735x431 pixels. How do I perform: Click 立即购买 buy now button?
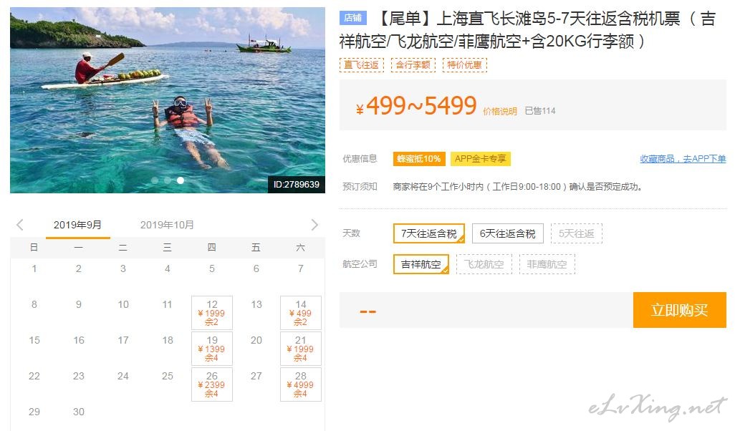pos(679,310)
